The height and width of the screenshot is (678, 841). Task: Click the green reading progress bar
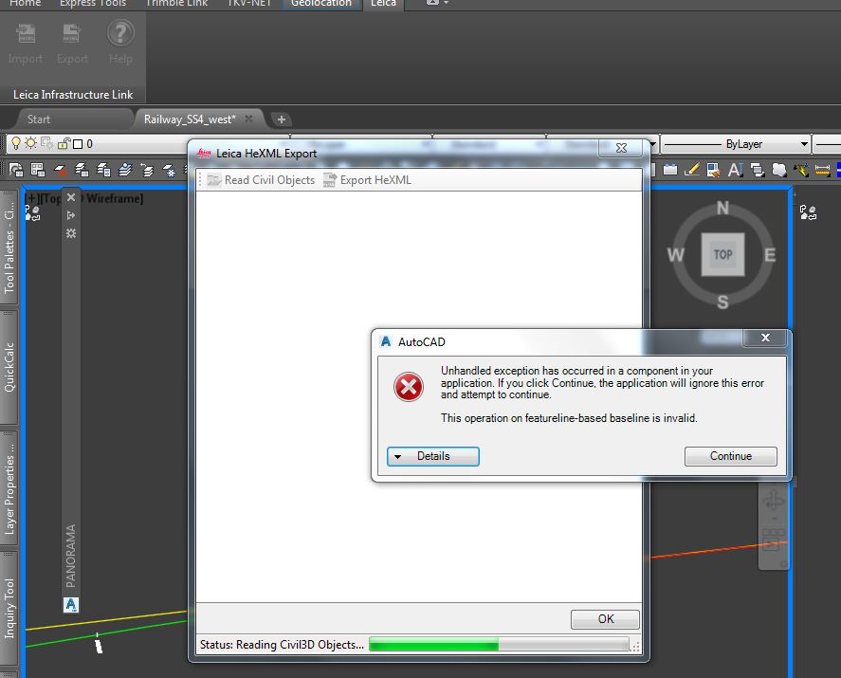[499, 644]
